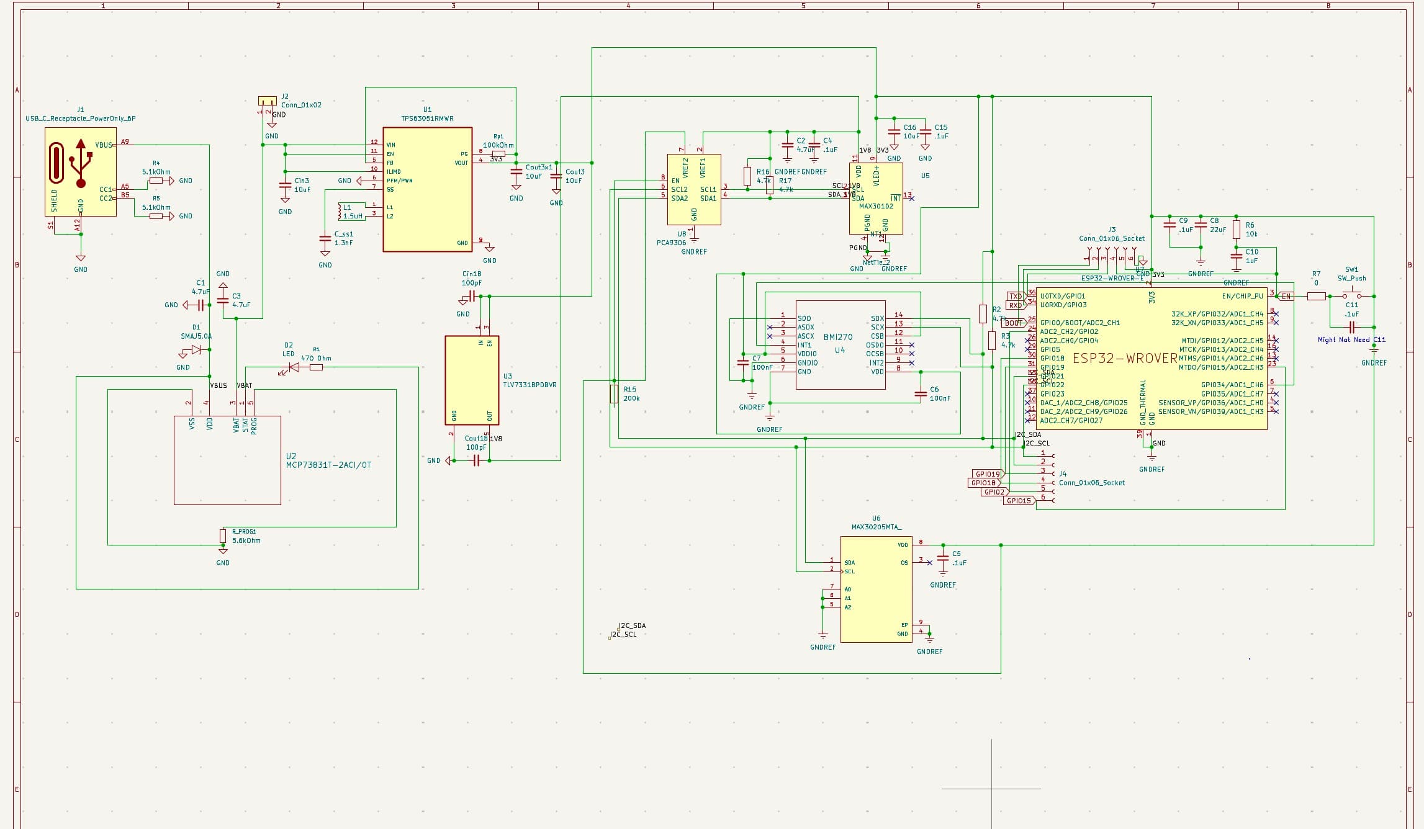Click the "MCP73831T-2ACI/OT" value text

328,465
